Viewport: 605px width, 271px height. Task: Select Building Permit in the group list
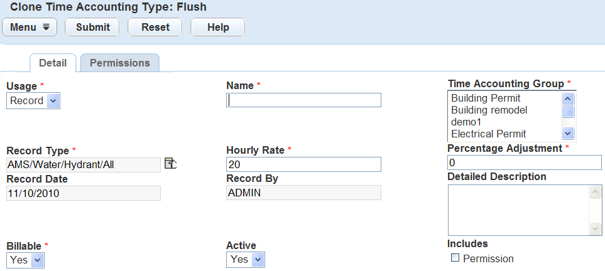486,98
